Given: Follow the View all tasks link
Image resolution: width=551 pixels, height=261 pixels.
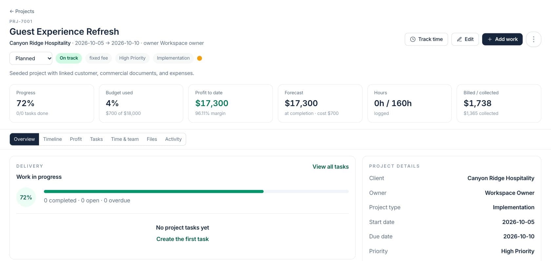Looking at the screenshot, I should (x=331, y=167).
